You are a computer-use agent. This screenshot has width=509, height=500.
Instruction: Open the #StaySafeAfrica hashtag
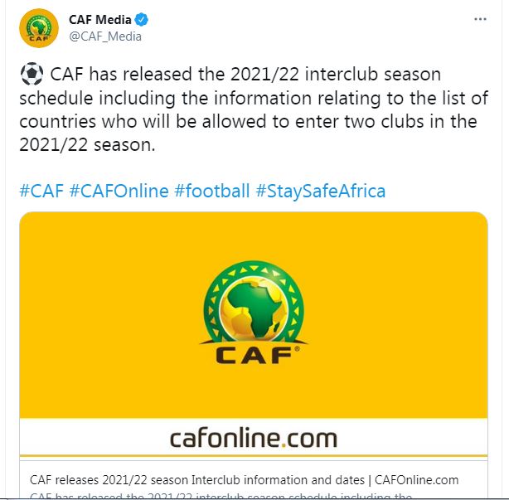point(320,192)
